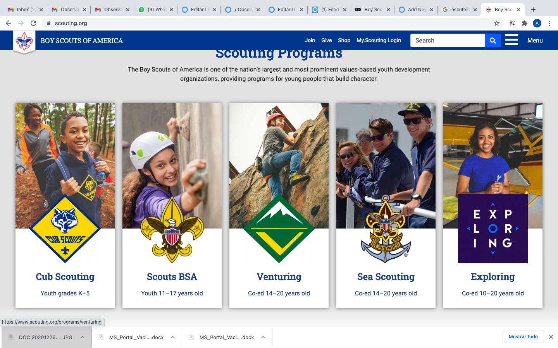558x348 pixels.
Task: Bookmark page with the star icon
Action: [x=497, y=23]
